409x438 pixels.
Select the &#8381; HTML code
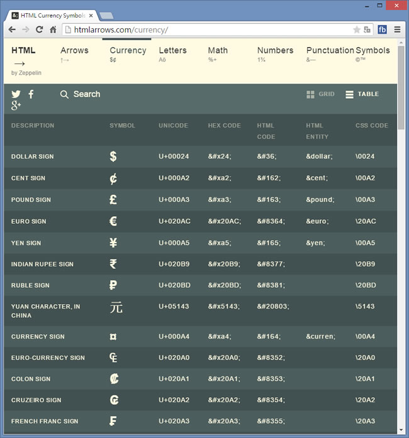click(x=271, y=285)
